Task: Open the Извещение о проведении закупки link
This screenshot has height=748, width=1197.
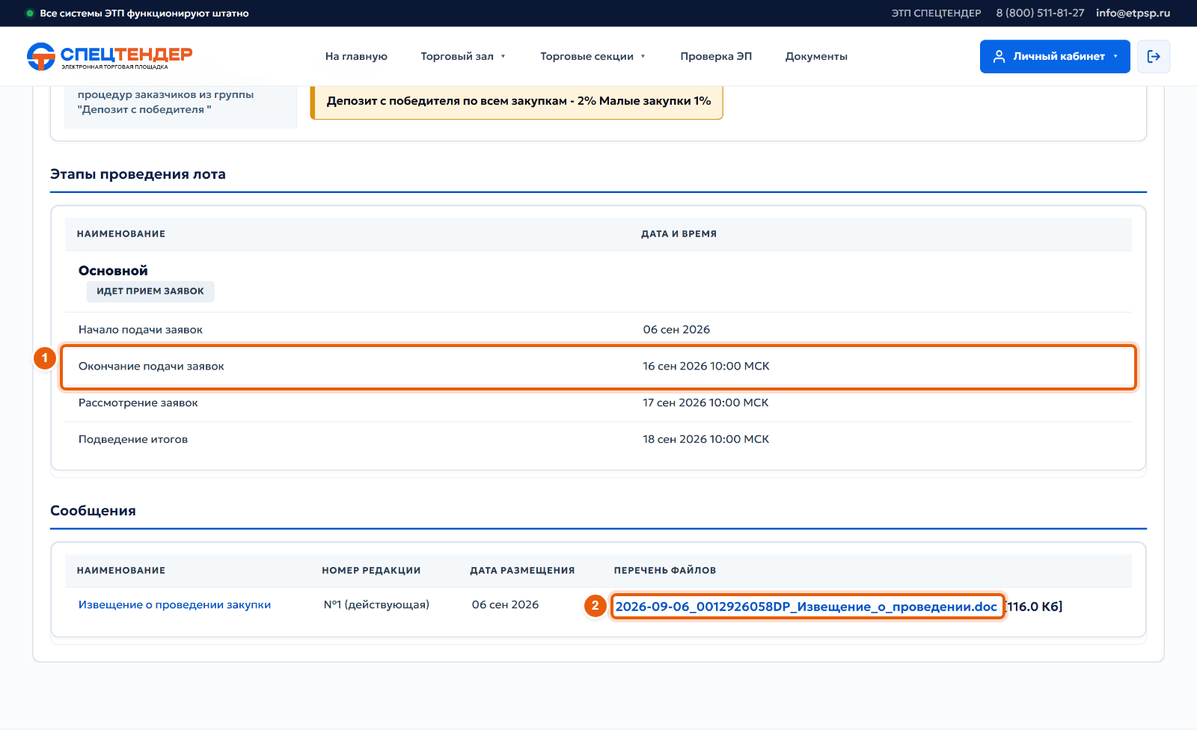Action: pos(174,605)
